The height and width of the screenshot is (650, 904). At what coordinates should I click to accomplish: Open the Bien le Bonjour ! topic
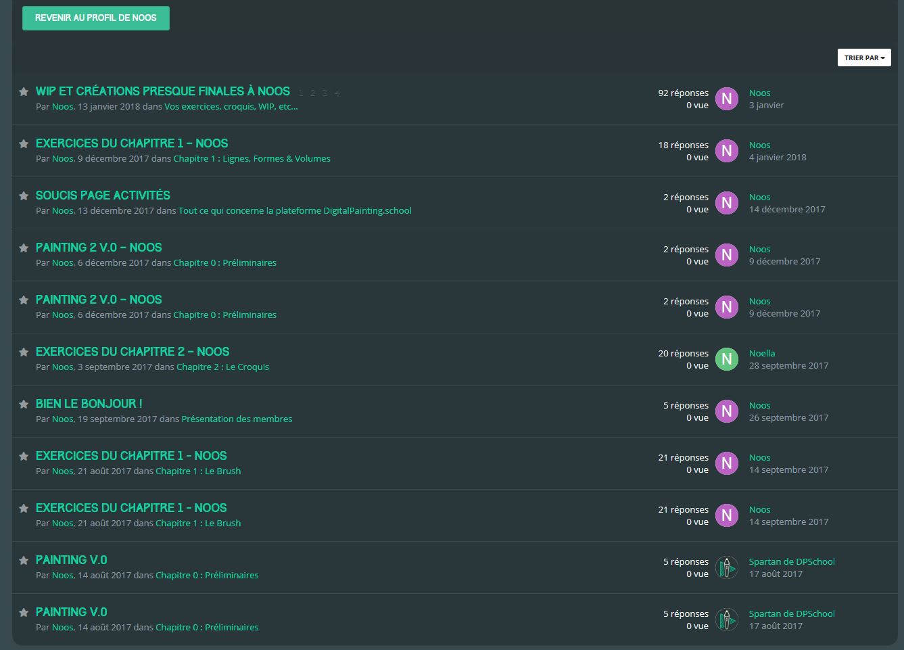[89, 404]
